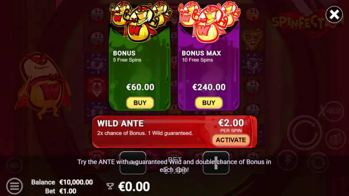Decrease bet with the minus button
This screenshot has width=349, height=196.
point(133,163)
